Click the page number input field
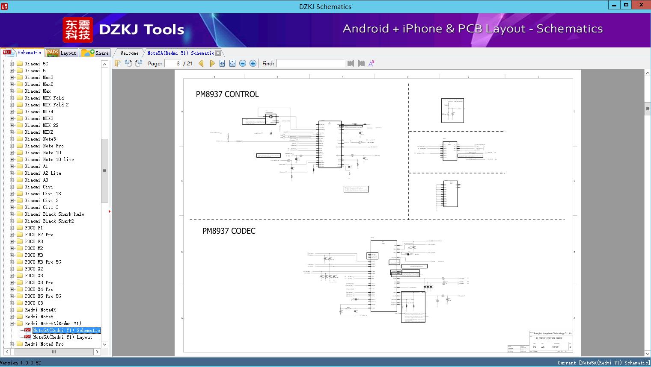 coord(173,63)
